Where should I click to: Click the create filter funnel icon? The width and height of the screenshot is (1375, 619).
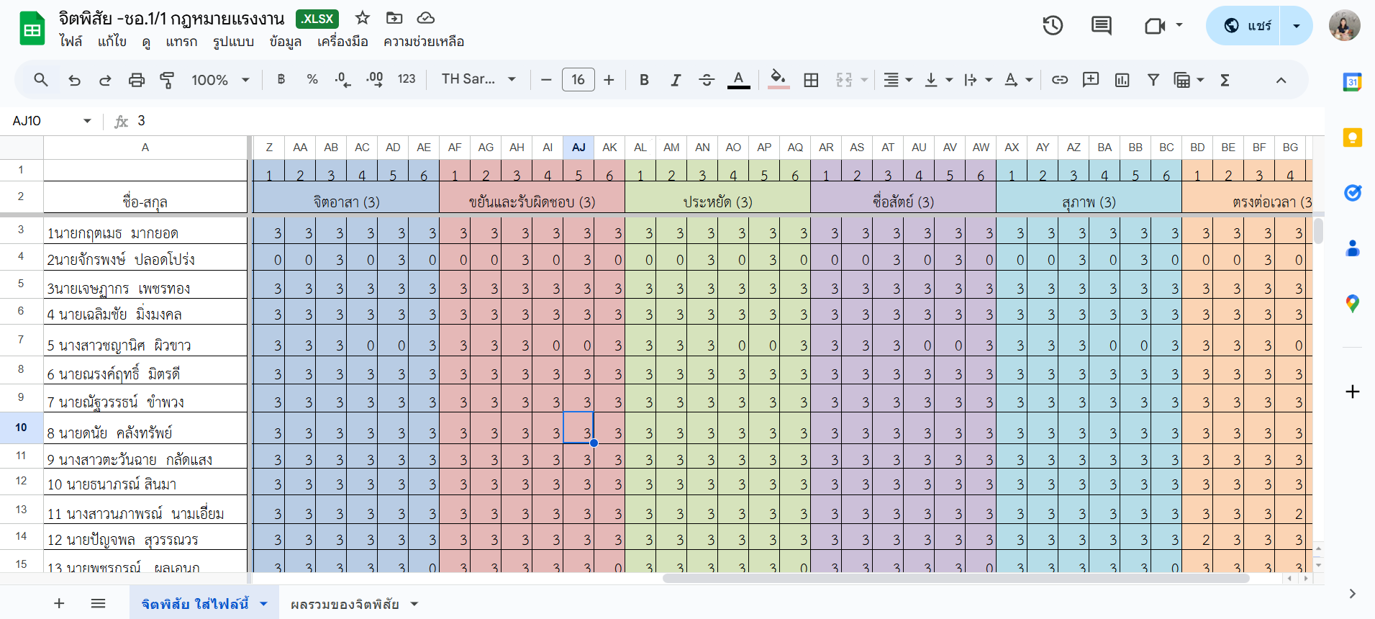click(x=1153, y=80)
